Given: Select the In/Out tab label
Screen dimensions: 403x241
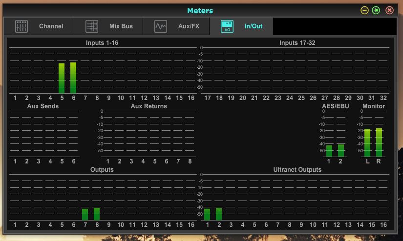Looking at the screenshot, I should (x=254, y=26).
